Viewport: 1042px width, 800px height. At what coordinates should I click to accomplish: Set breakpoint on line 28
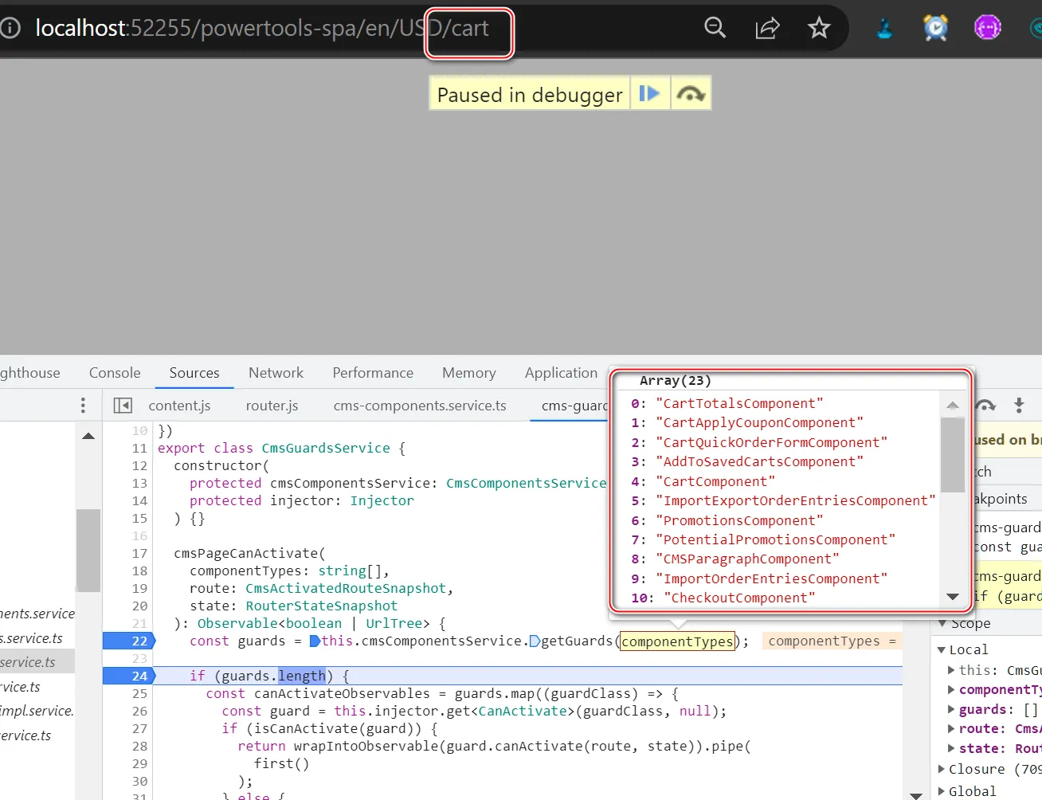[139, 746]
